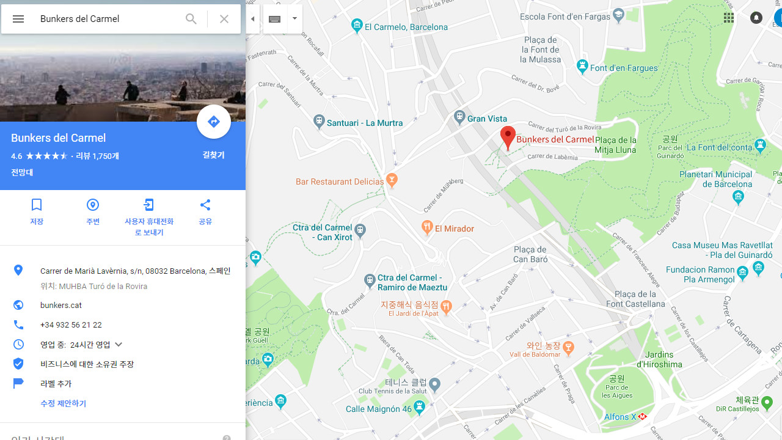This screenshot has height=440, width=782.
Task: Save place with bookmark icon
Action: 37,205
